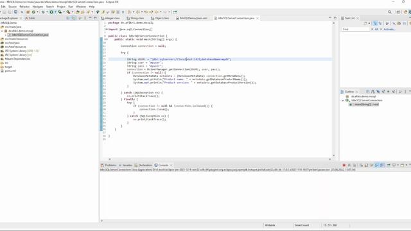Click the Save All toolbar icon
The width and height of the screenshot is (411, 231).
(10, 12)
